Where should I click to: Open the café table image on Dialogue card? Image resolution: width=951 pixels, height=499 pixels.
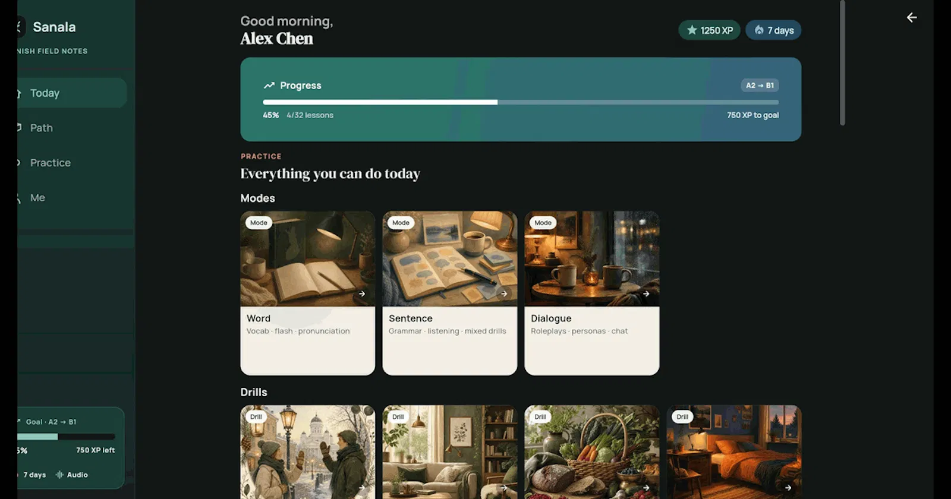pos(592,259)
